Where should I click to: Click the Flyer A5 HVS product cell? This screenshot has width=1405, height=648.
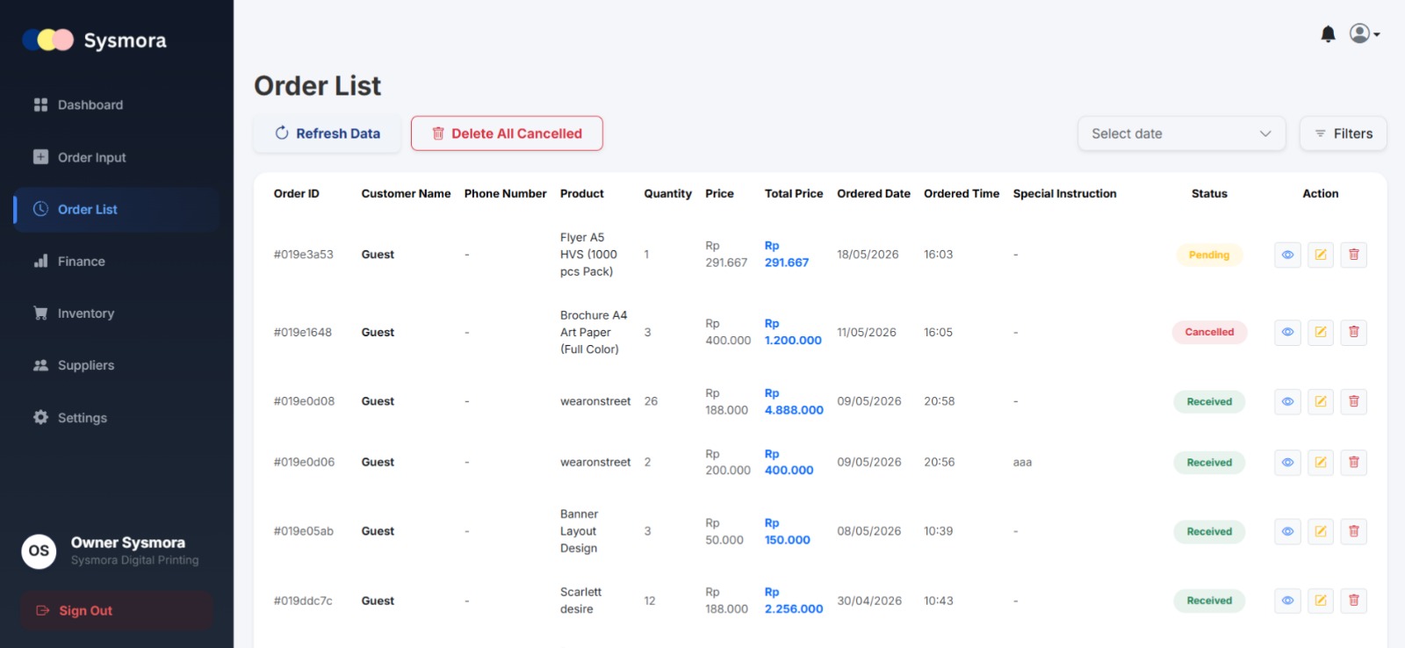coord(588,255)
